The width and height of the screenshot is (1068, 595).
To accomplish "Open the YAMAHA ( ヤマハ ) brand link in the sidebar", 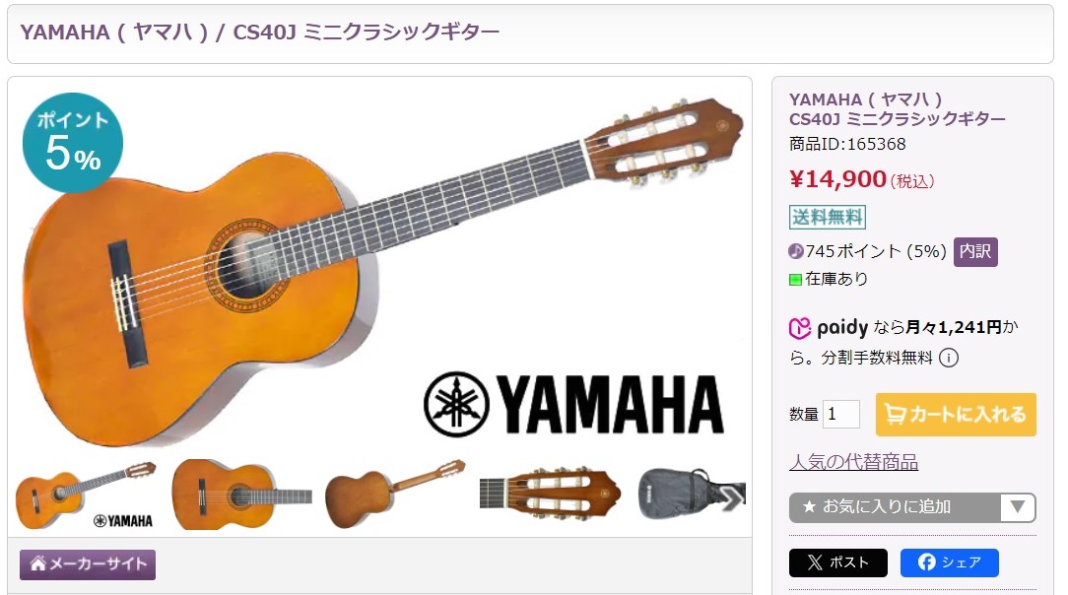I will point(866,99).
